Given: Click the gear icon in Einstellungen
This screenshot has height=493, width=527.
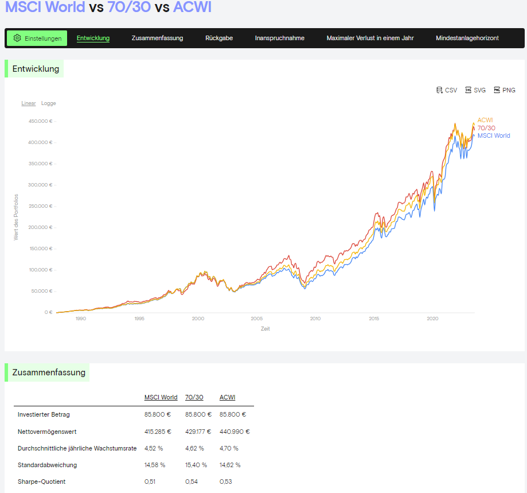Looking at the screenshot, I should [17, 38].
